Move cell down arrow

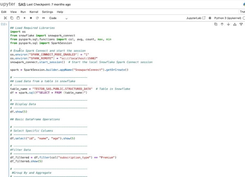(x=228, y=24)
